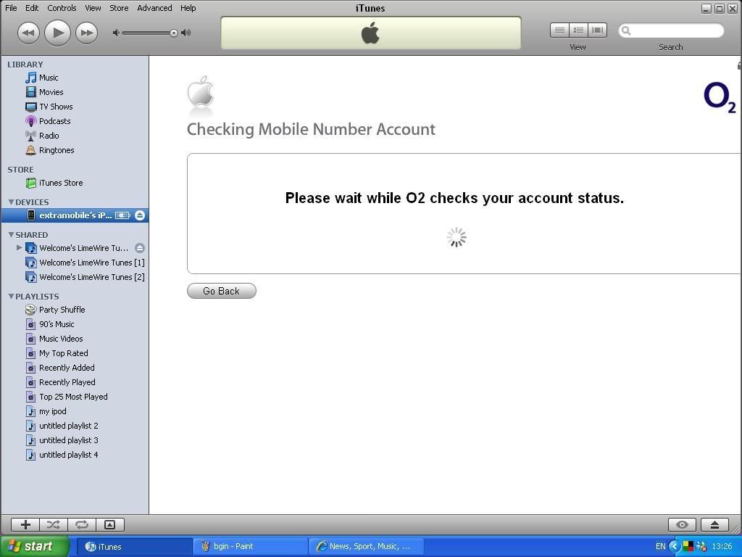Click the add playlist plus button
The image size is (742, 557).
tap(25, 524)
